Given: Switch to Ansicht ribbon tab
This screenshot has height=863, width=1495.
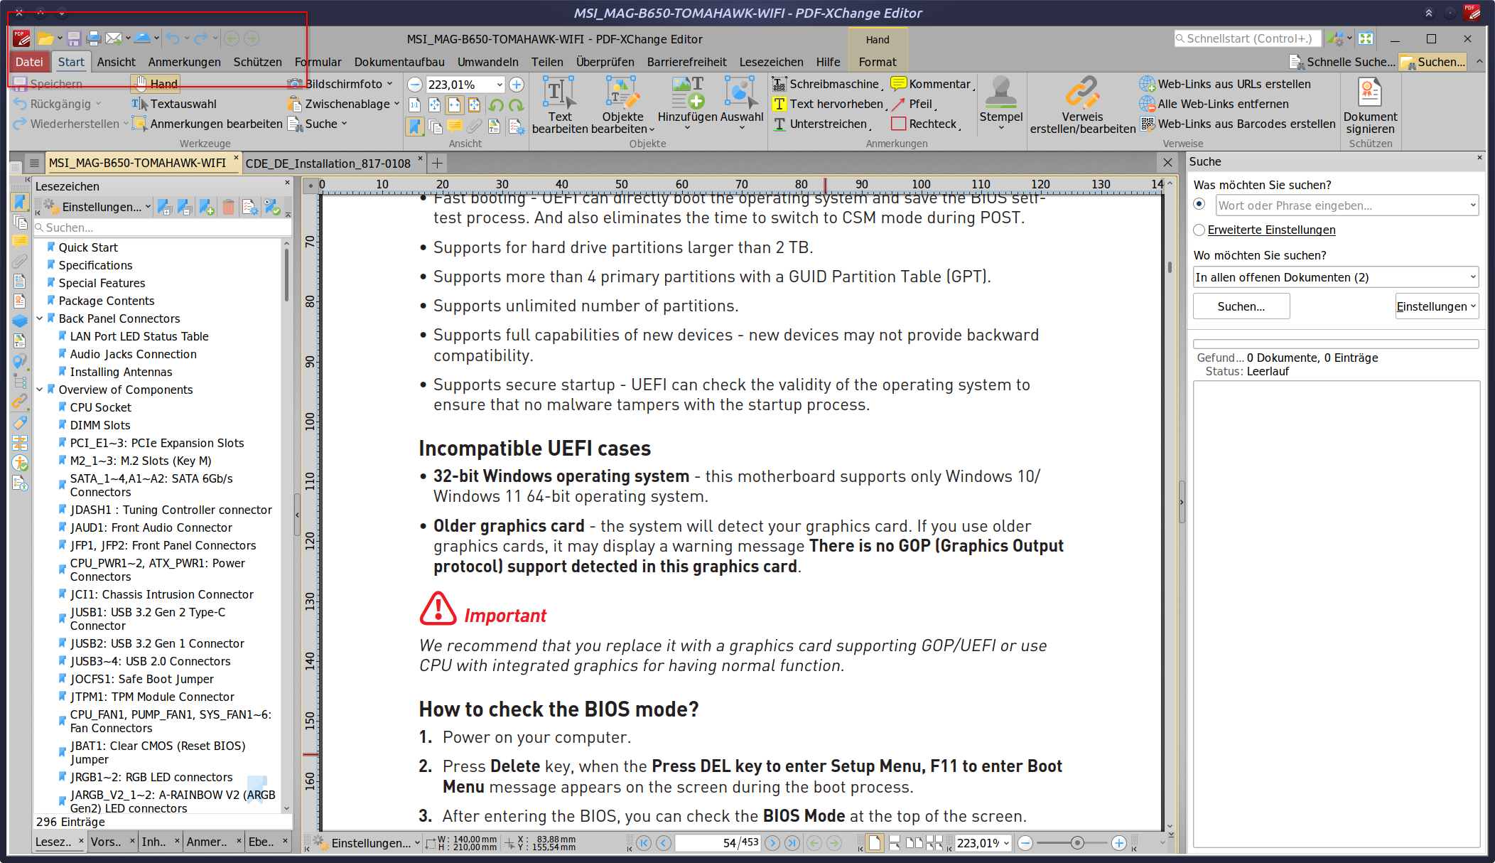Looking at the screenshot, I should pyautogui.click(x=116, y=62).
